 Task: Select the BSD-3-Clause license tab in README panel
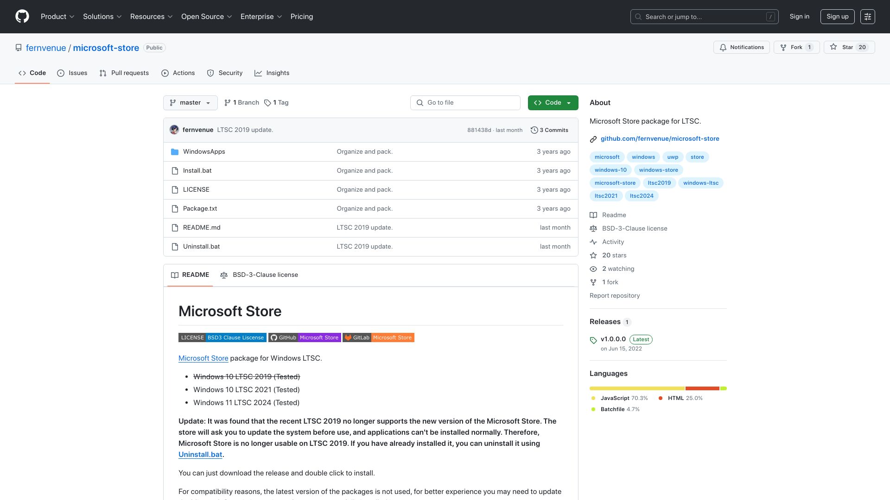[x=259, y=275]
